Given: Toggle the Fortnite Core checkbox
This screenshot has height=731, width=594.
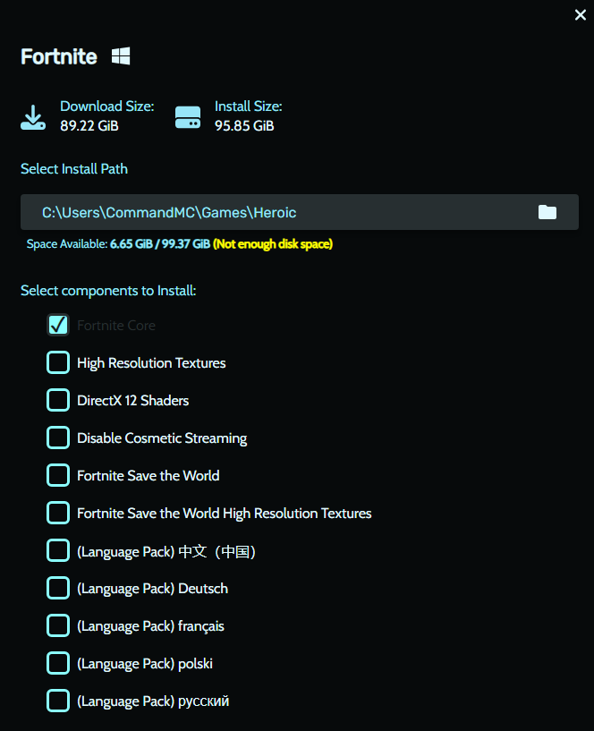Looking at the screenshot, I should (x=58, y=325).
